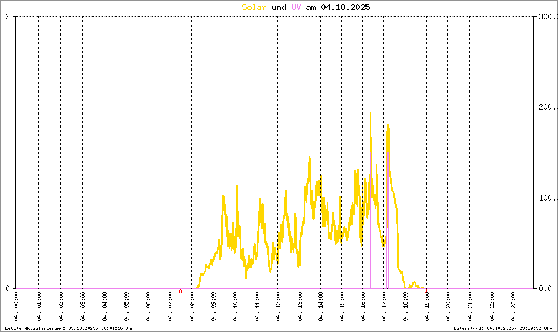This screenshot has width=558, height=332.
Task: Click the left axis value "0"
Action: point(8,288)
